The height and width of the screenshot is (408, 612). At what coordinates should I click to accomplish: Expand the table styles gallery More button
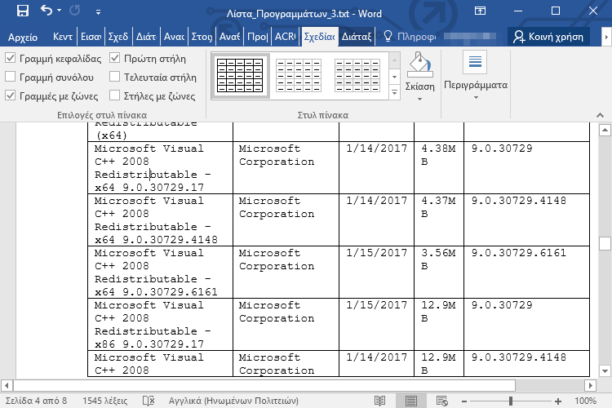click(x=395, y=93)
